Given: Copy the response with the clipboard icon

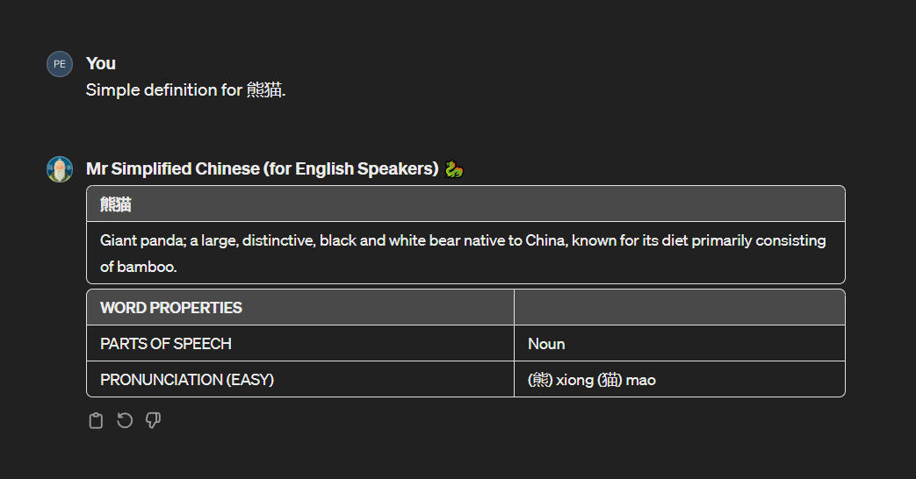Looking at the screenshot, I should point(97,421).
